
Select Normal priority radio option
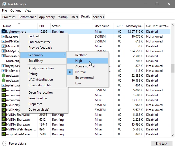pos(70,72)
